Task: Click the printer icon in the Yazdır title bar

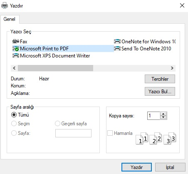Action: (x=5, y=6)
